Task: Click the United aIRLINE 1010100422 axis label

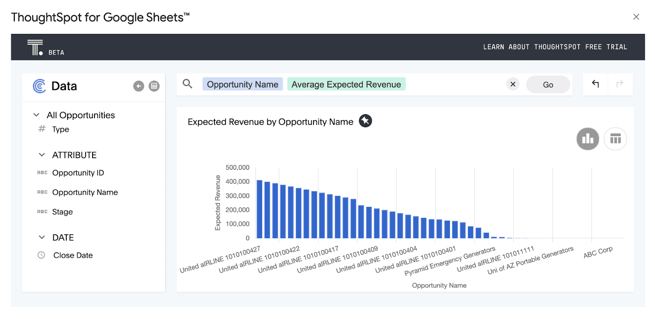Action: [x=259, y=260]
